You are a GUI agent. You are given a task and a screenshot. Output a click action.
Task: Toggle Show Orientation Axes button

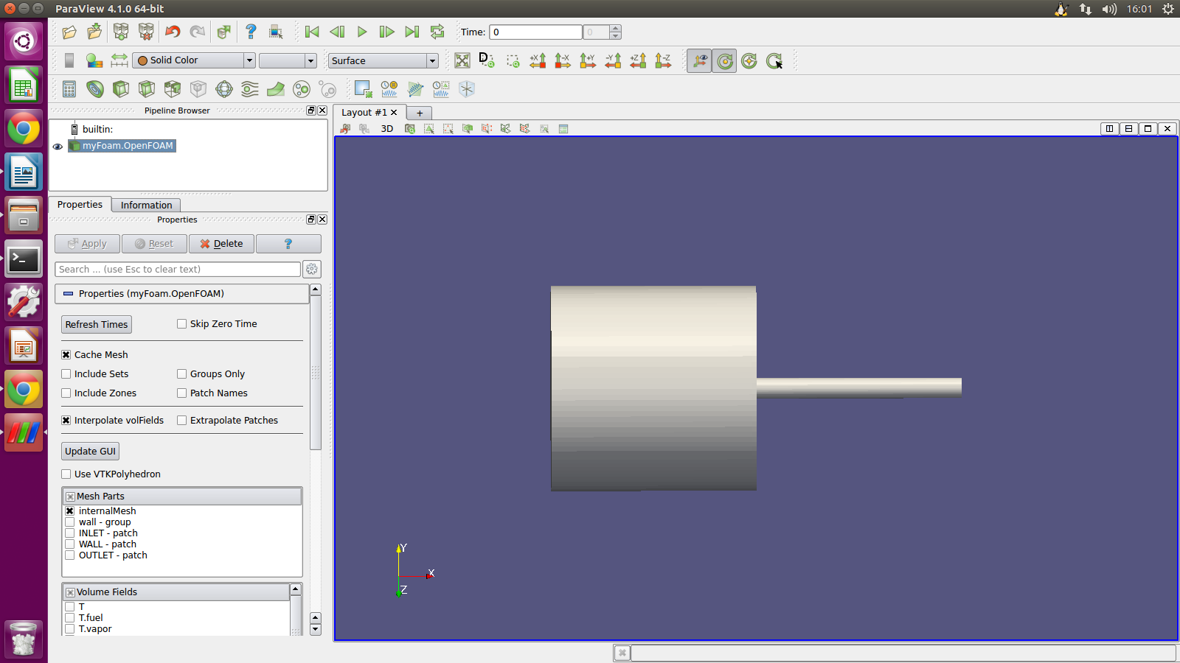[x=699, y=61]
